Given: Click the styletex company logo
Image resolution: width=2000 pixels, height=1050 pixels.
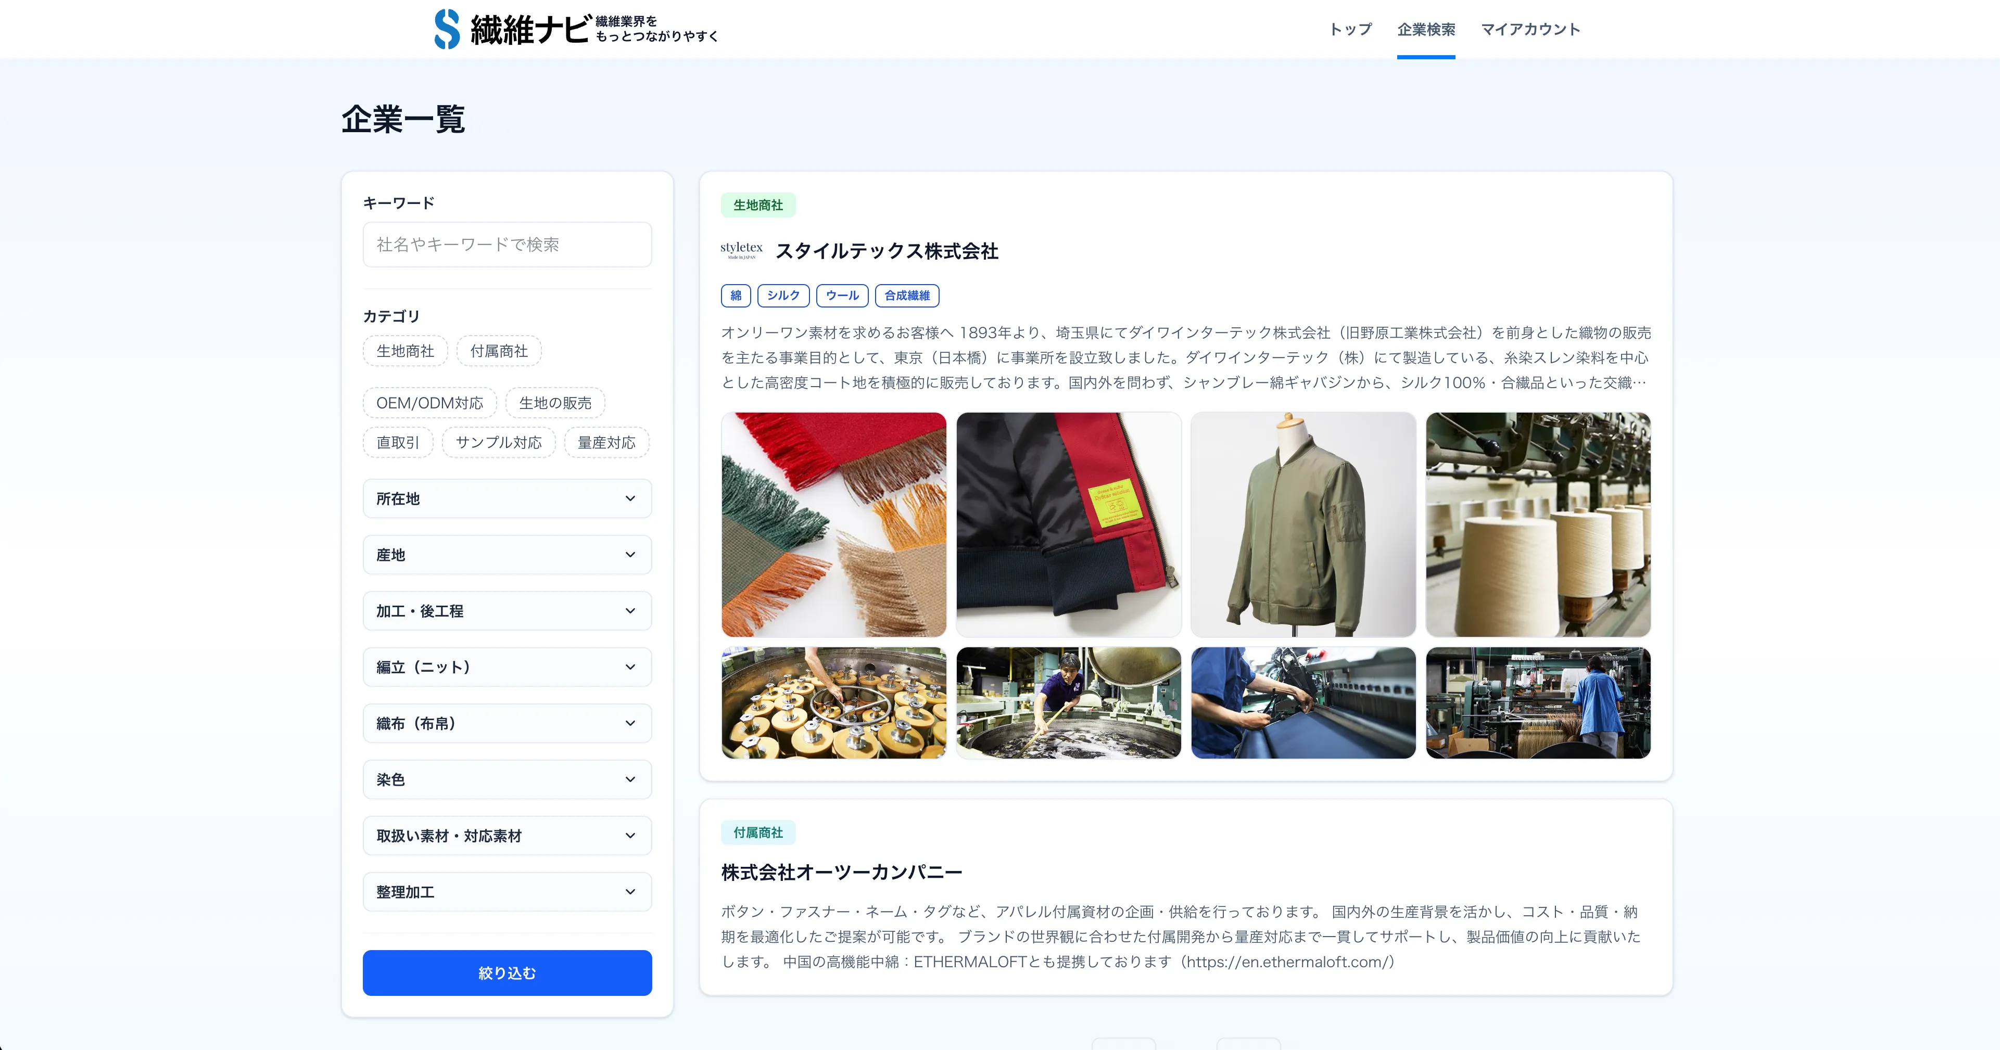Looking at the screenshot, I should [x=741, y=251].
